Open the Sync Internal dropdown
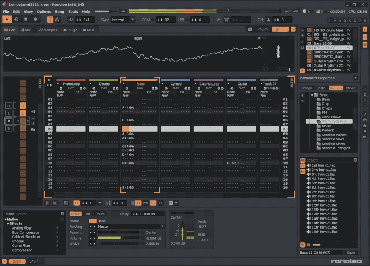The width and height of the screenshot is (370, 266). [123, 20]
